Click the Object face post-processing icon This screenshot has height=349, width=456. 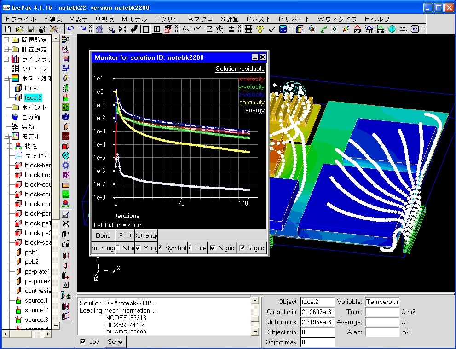pos(300,29)
